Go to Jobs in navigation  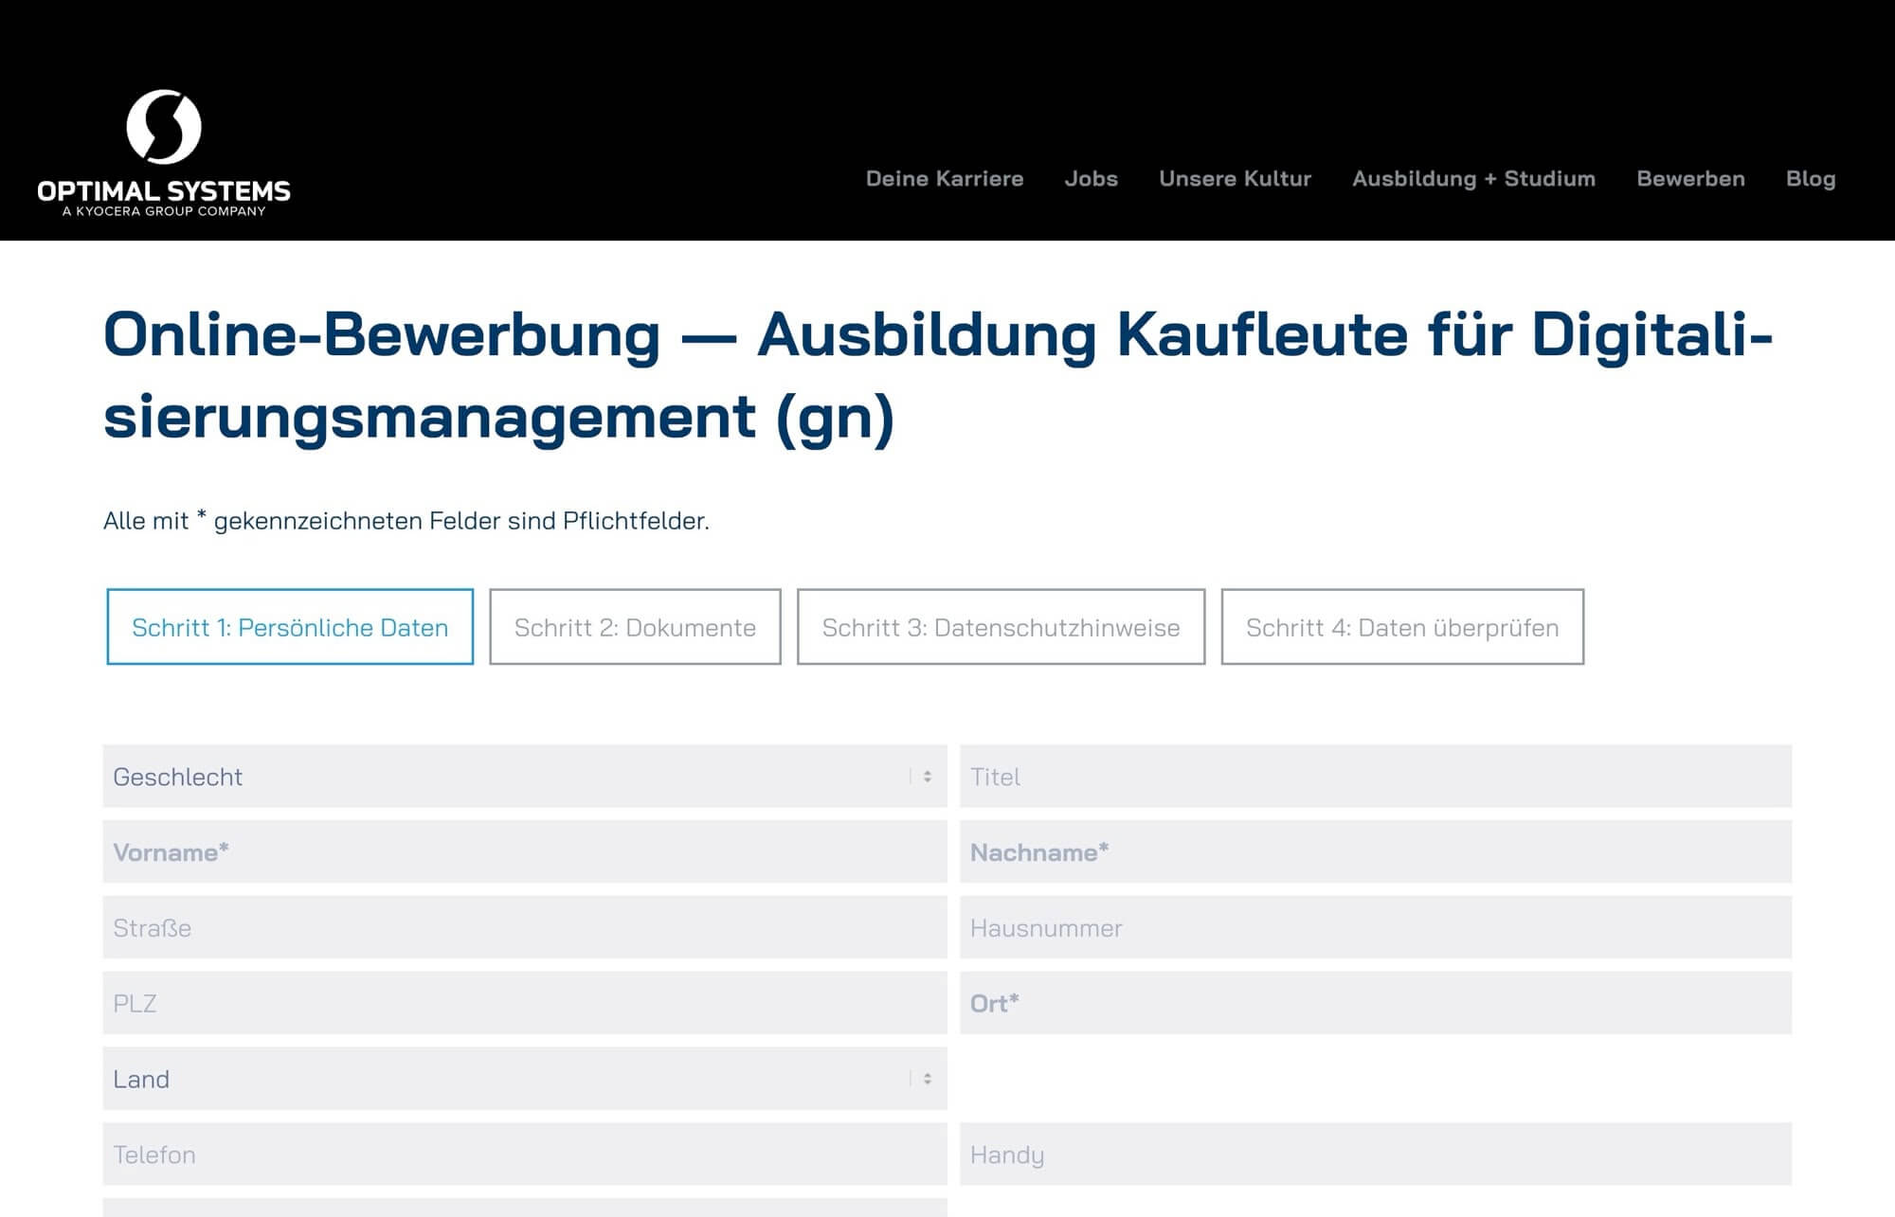1091,179
